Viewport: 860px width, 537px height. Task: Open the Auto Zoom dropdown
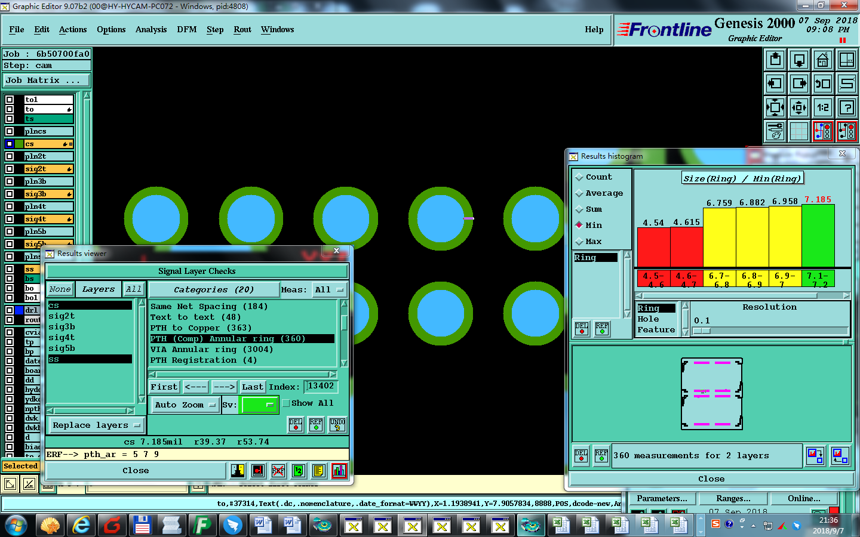(x=185, y=405)
